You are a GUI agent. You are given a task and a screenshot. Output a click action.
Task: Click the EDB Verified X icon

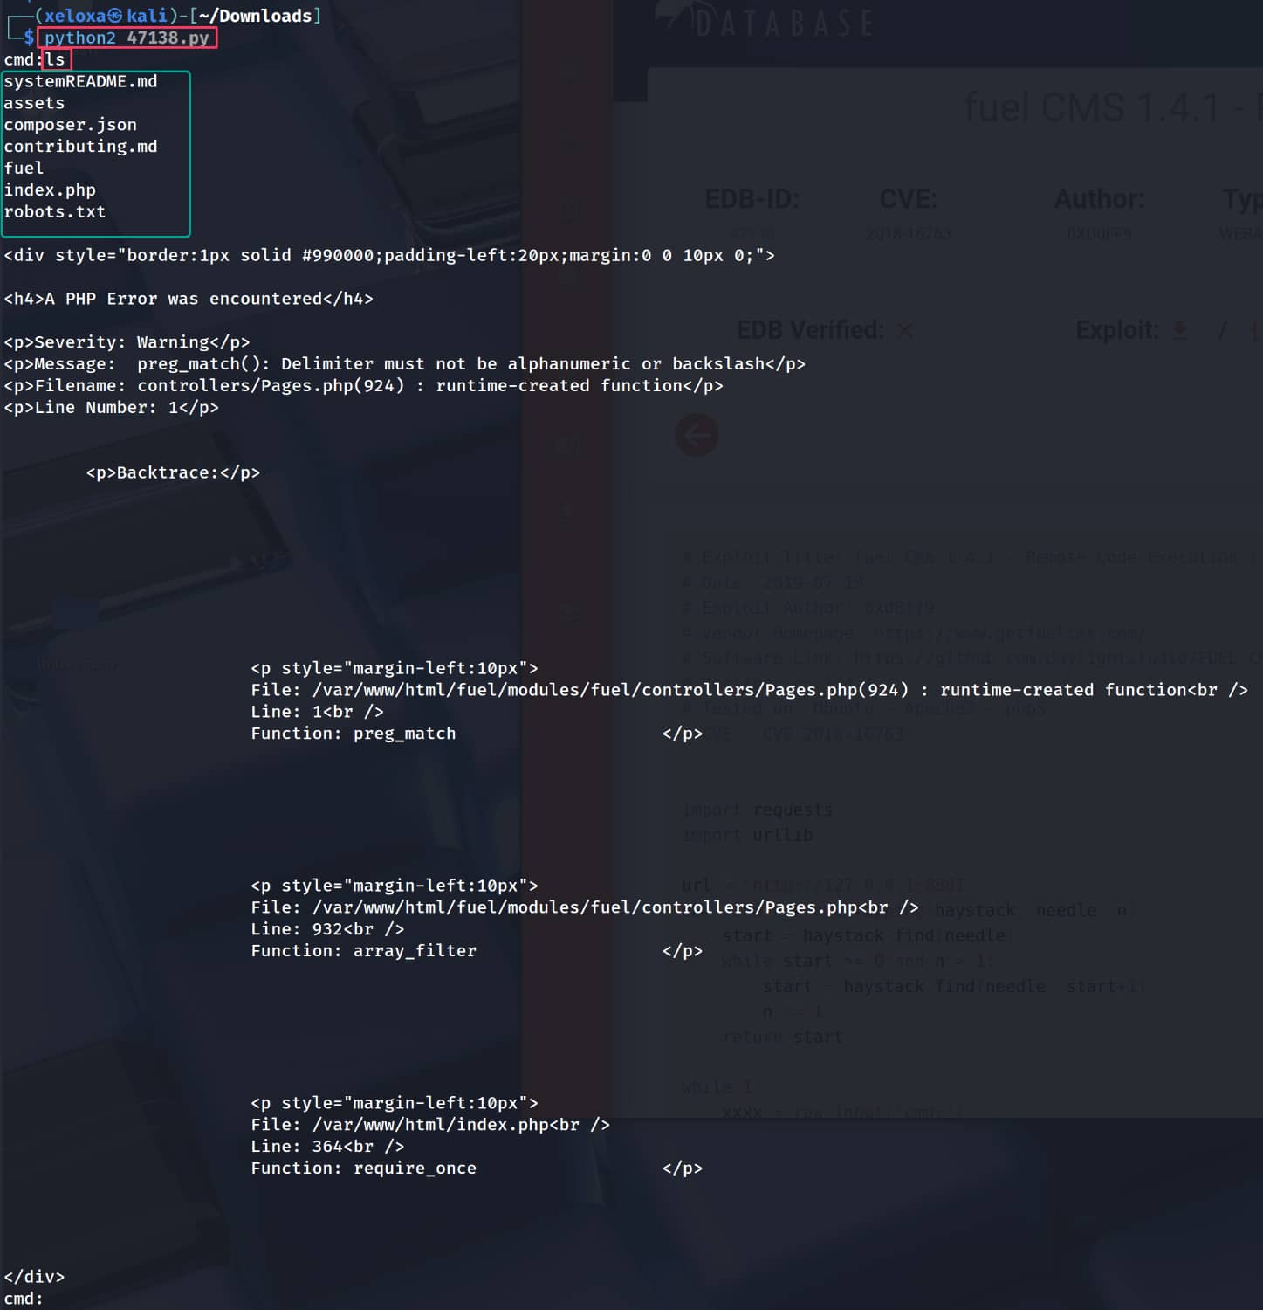click(905, 330)
